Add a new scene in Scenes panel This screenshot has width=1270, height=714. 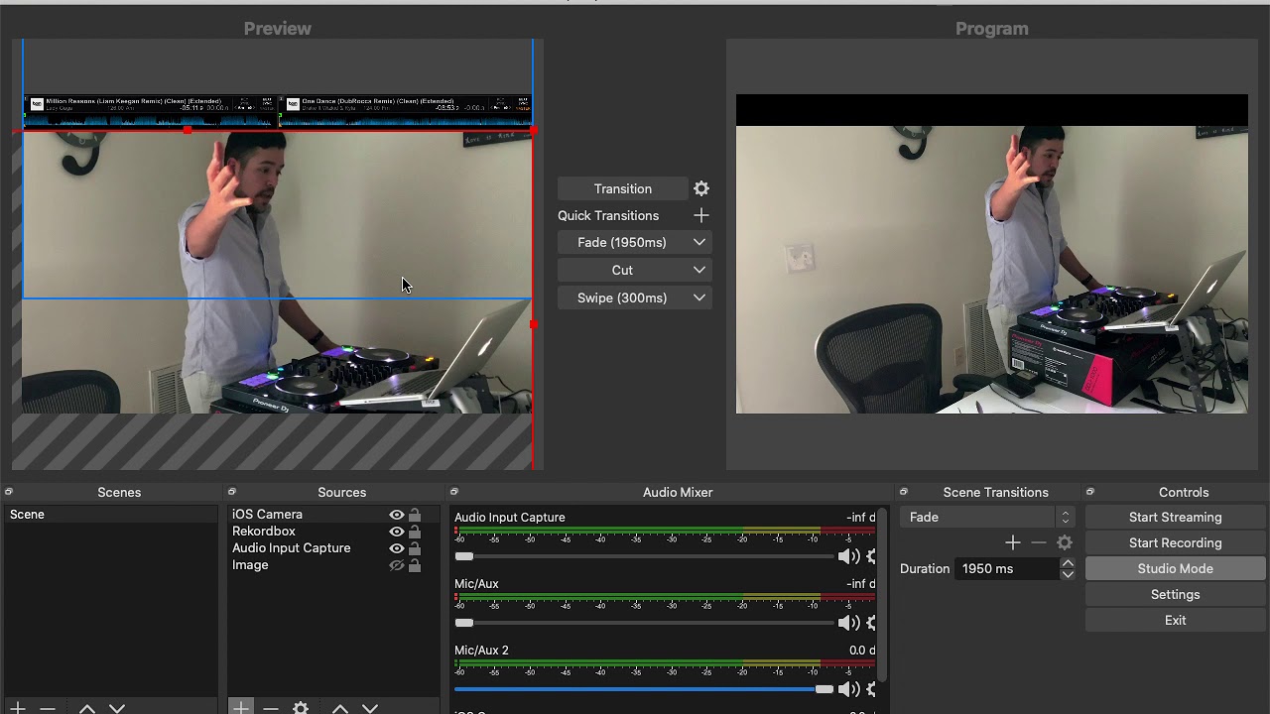click(17, 708)
